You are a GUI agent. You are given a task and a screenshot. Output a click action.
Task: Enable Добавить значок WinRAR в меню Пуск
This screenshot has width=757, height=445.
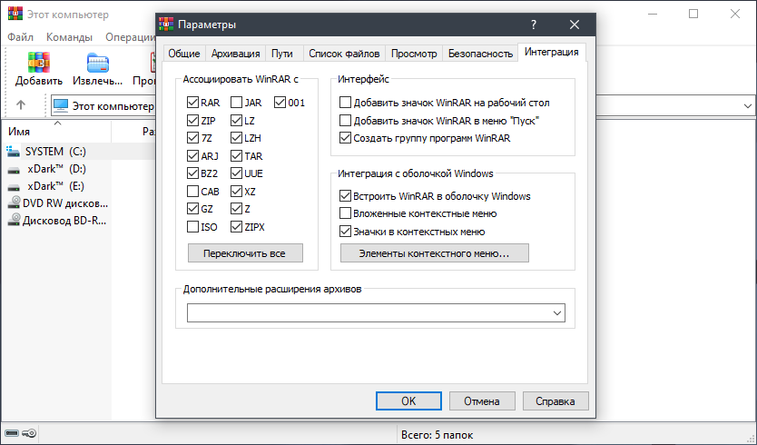tap(345, 120)
